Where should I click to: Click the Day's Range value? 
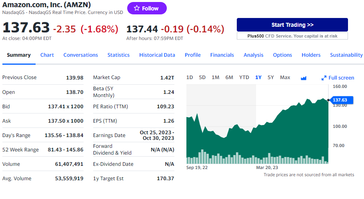coord(64,135)
